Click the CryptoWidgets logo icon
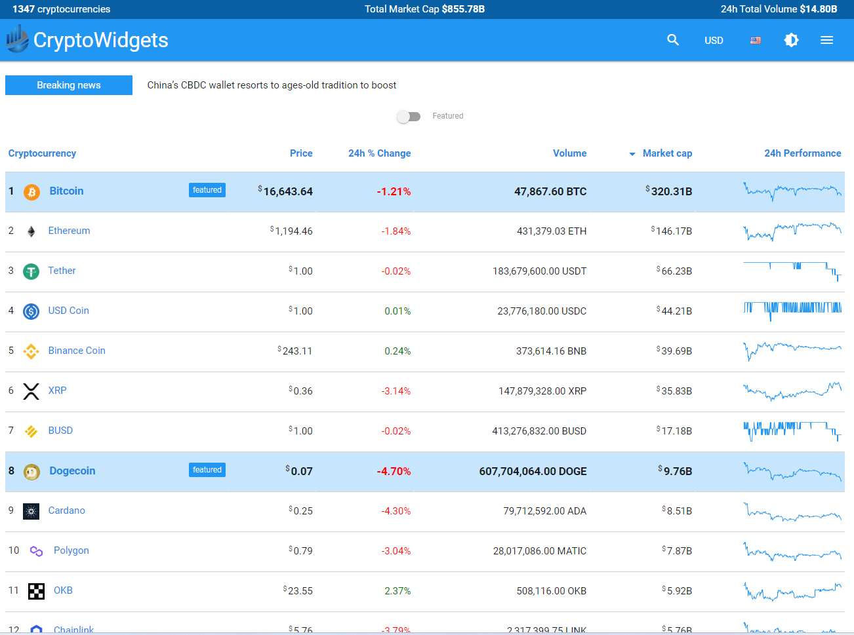This screenshot has height=635, width=854. [18, 39]
